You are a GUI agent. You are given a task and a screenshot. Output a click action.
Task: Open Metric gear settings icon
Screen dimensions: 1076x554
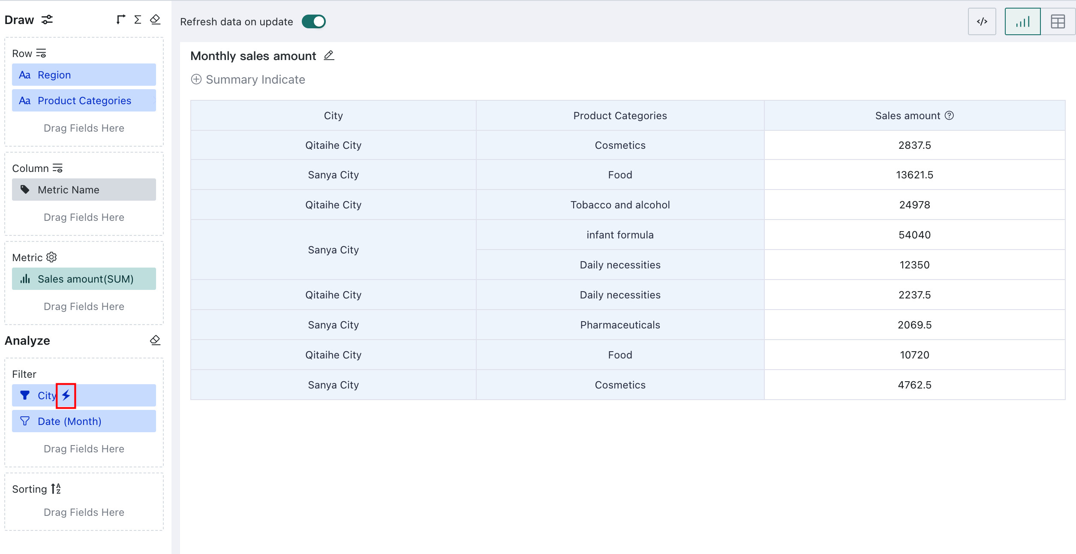(51, 257)
